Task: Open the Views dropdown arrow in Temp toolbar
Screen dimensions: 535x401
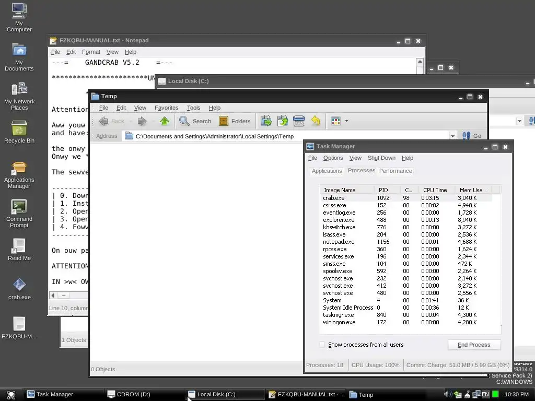Action: coord(347,121)
